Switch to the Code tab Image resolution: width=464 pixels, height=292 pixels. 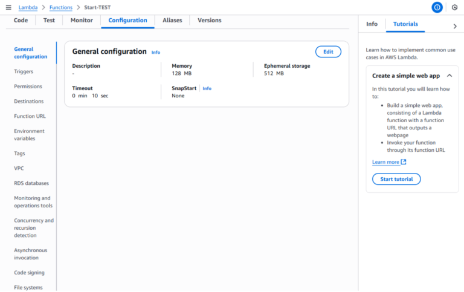point(21,20)
